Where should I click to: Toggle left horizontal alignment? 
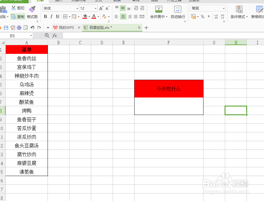[x=116, y=17]
